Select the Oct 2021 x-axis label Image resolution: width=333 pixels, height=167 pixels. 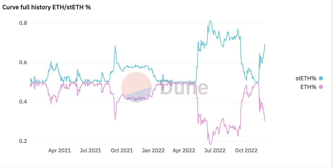click(122, 150)
